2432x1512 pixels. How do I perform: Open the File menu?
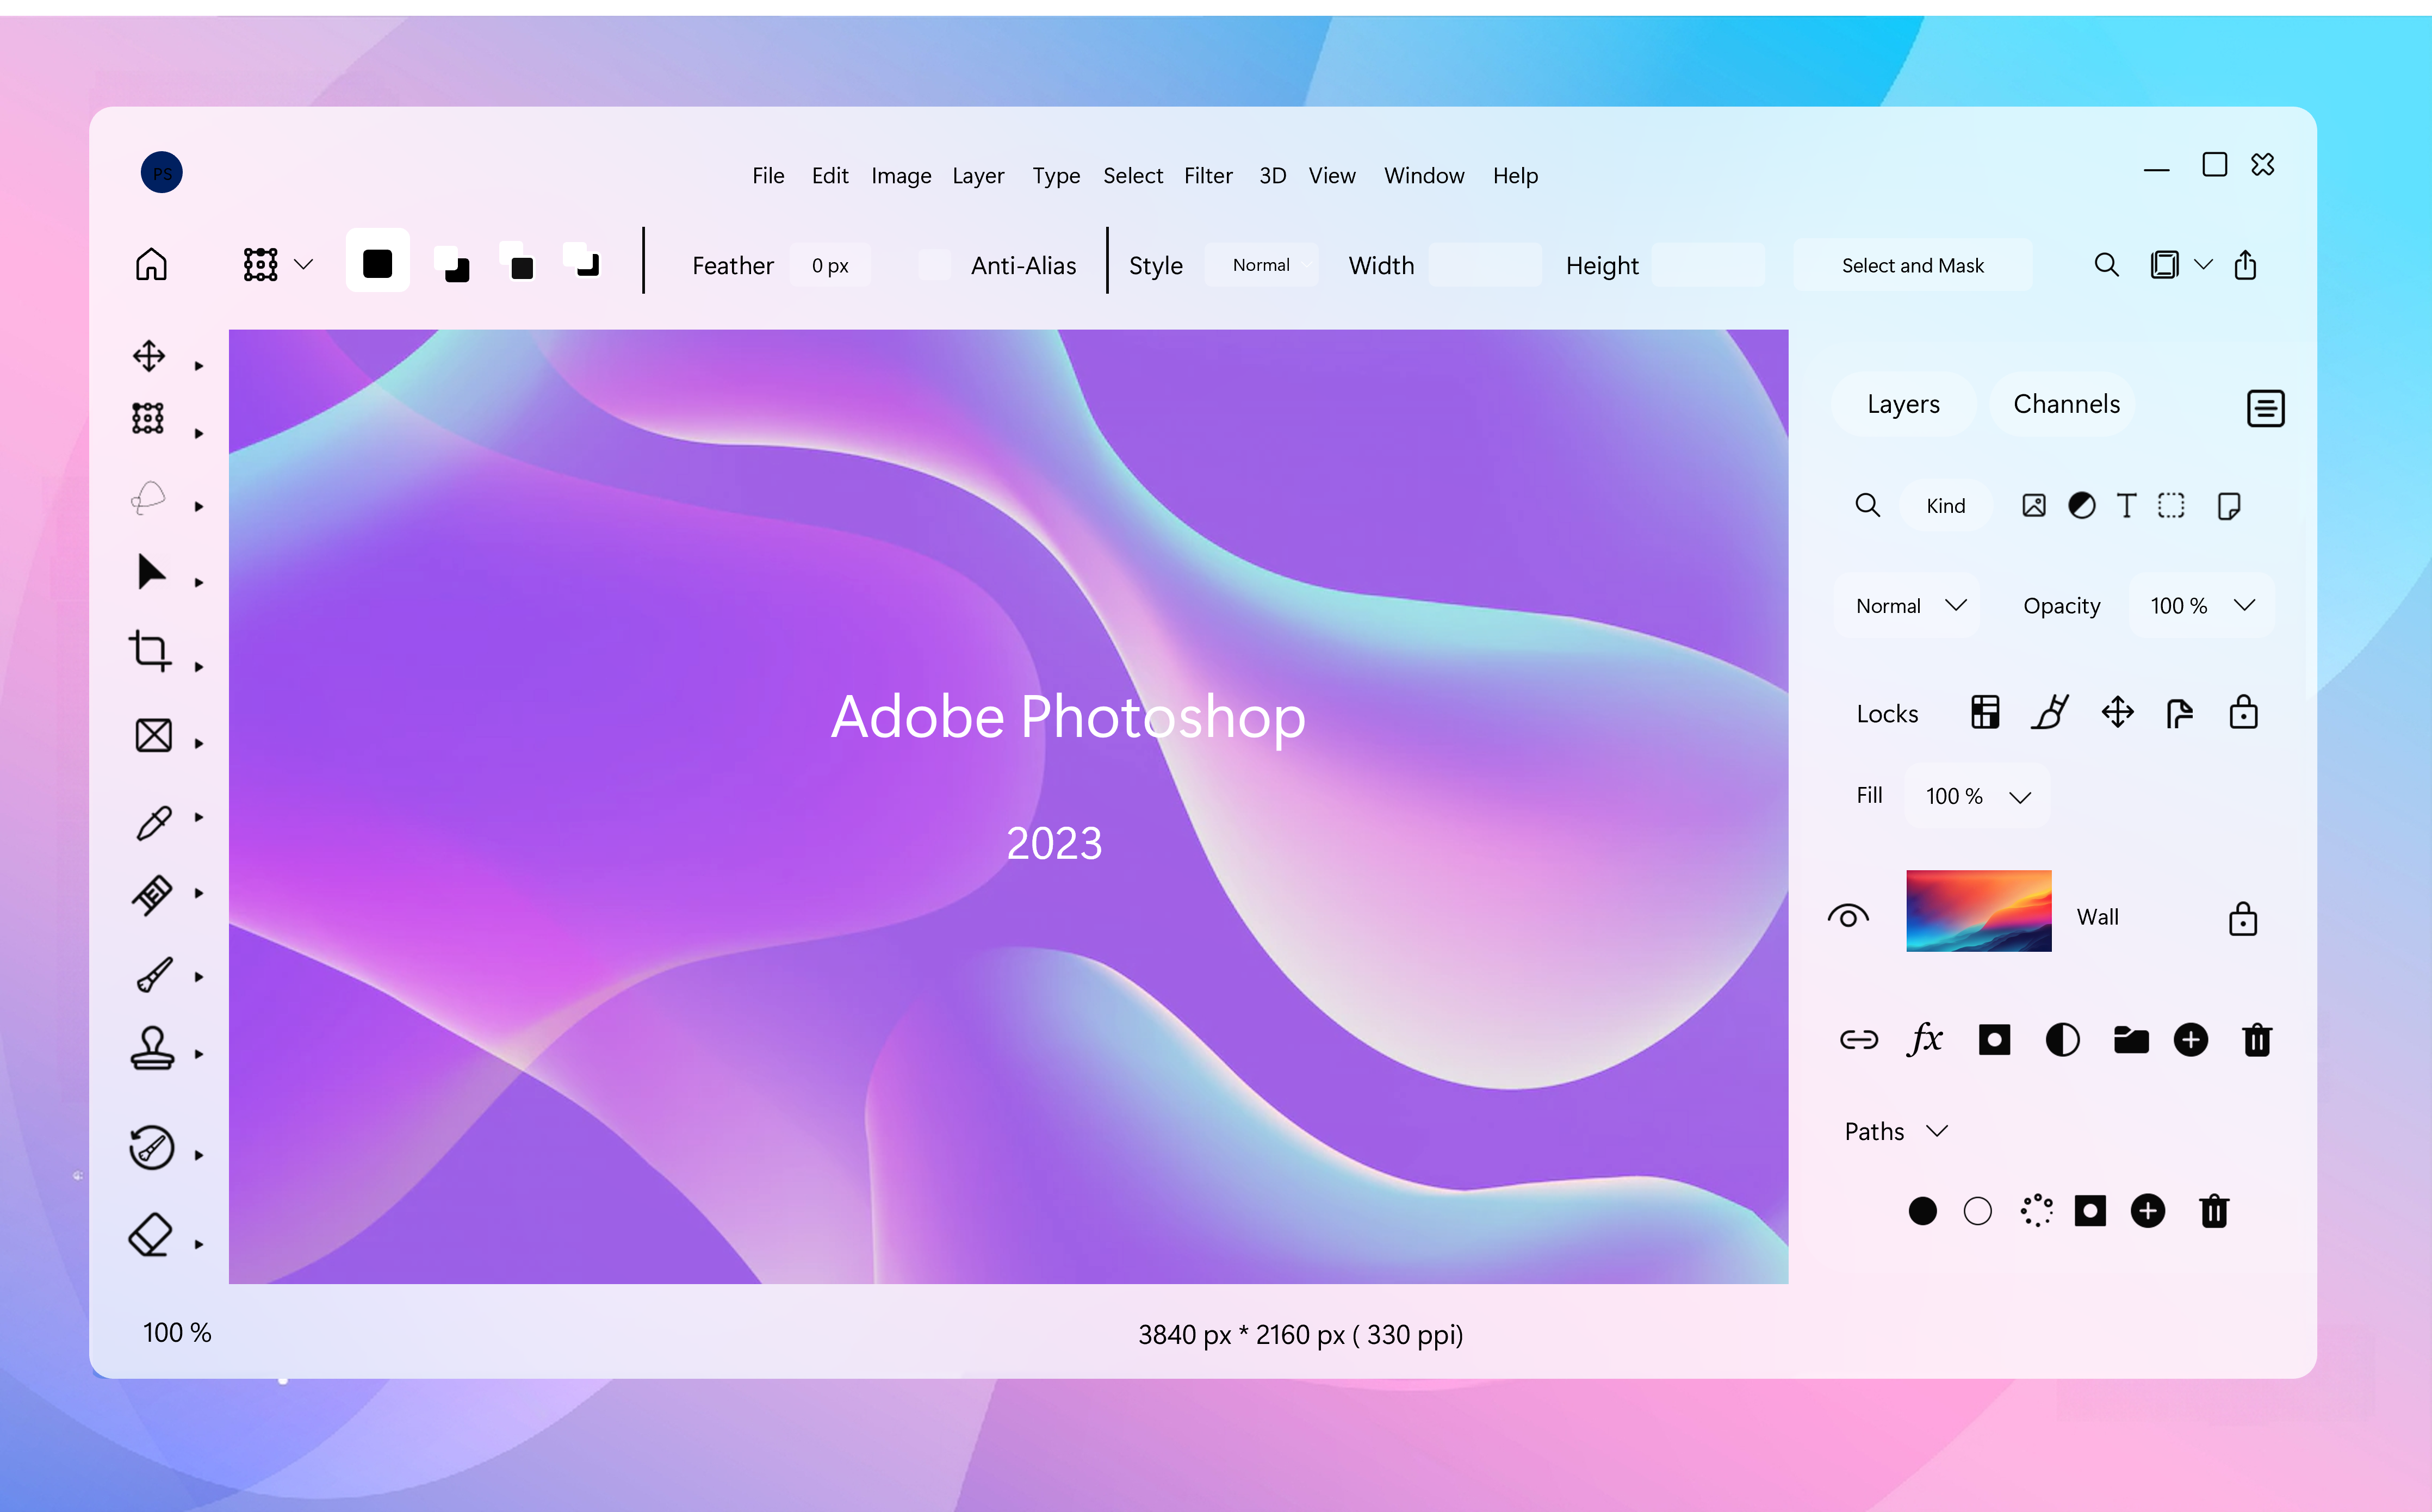768,176
